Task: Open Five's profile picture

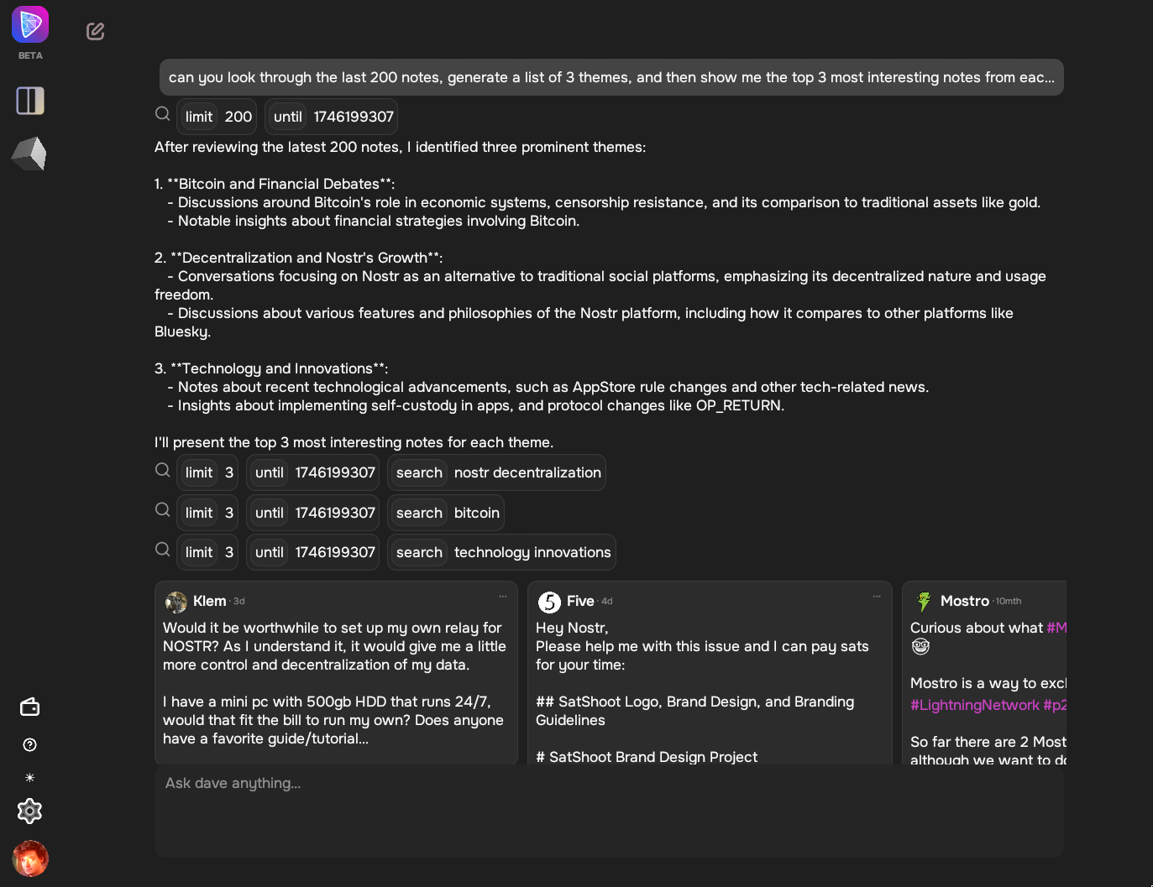Action: click(x=549, y=602)
